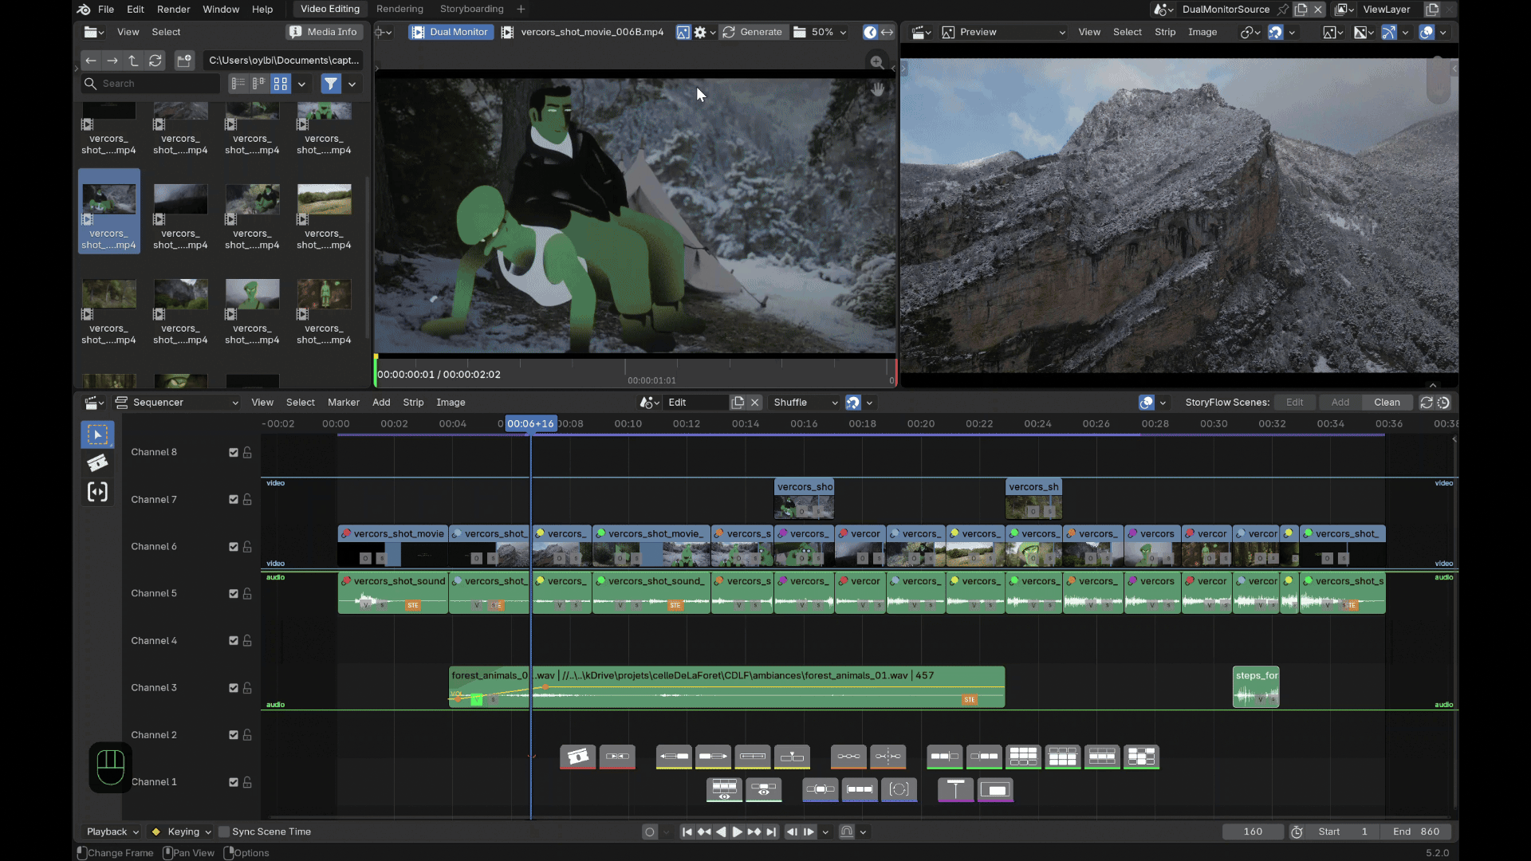This screenshot has height=861, width=1531.
Task: Click the refresh icon next to StoryFlow Clean
Action: coord(1427,403)
